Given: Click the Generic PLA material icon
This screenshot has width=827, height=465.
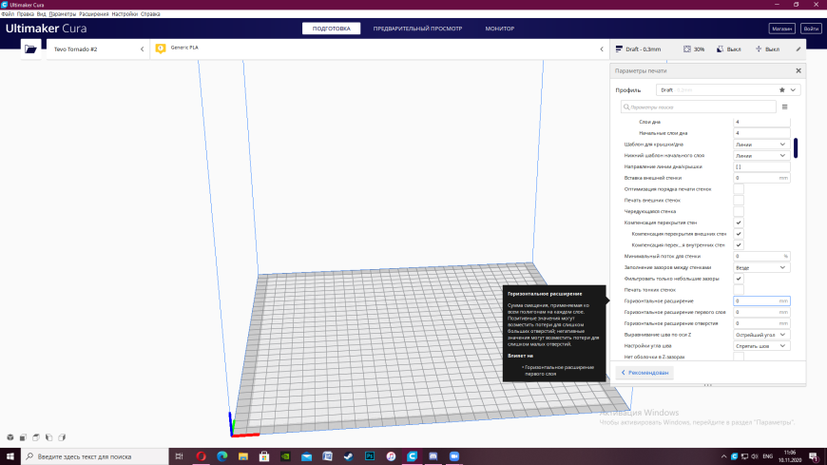Looking at the screenshot, I should coord(161,48).
